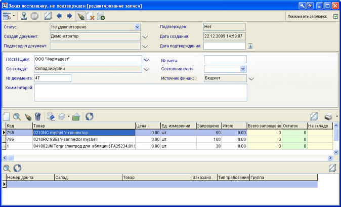Toggle the 'Показывать заголовок' checkbox

point(335,17)
